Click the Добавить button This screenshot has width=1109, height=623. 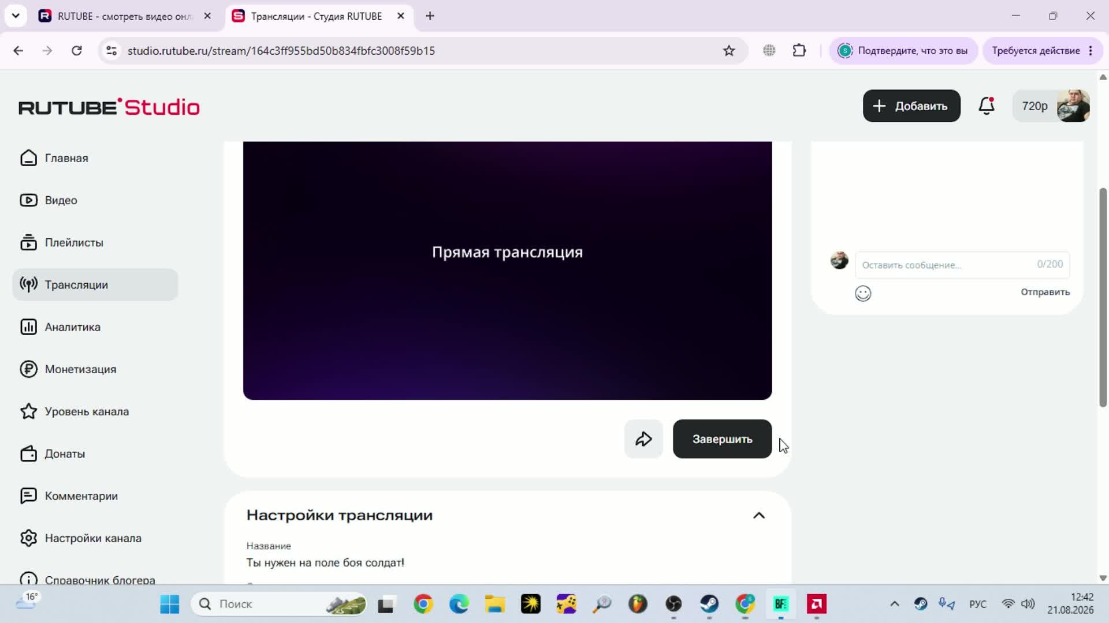[x=911, y=106]
